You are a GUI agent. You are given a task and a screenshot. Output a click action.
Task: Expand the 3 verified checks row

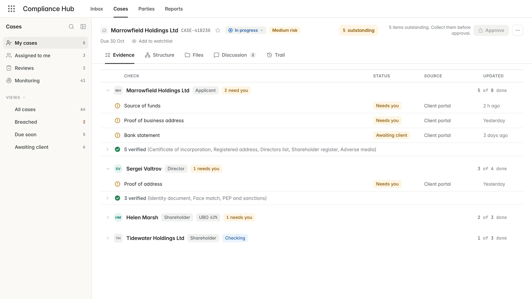(x=107, y=198)
